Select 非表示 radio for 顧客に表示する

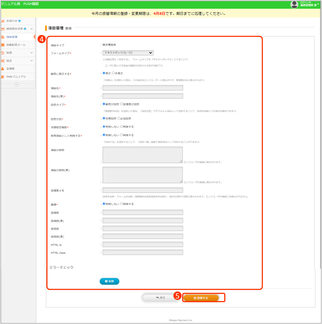pos(113,73)
